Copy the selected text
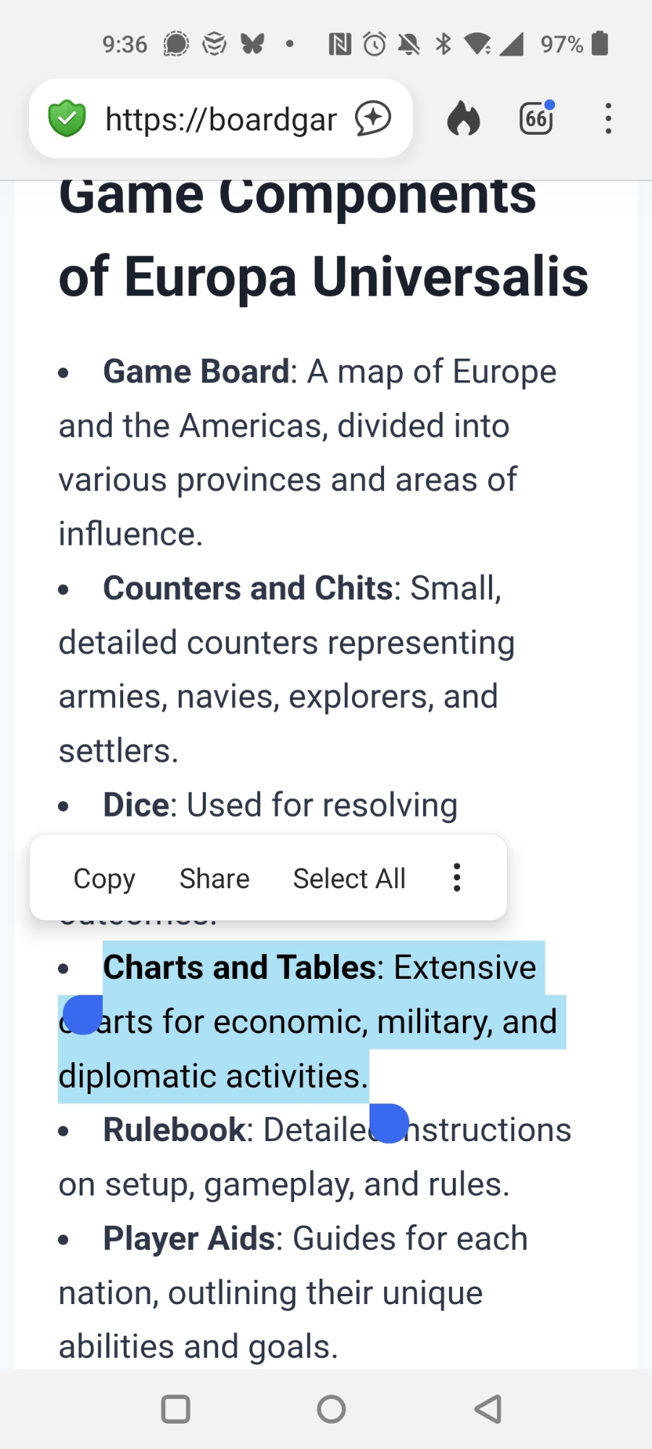The height and width of the screenshot is (1449, 652). (x=104, y=878)
